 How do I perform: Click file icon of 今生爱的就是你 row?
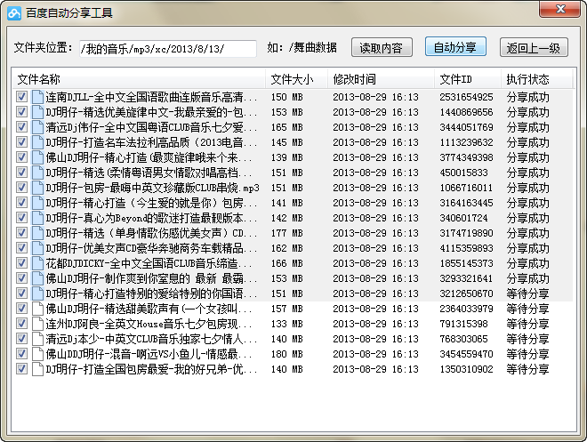point(37,203)
